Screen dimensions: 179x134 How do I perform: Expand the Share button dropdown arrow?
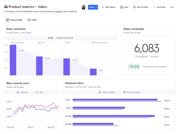coord(96,7)
